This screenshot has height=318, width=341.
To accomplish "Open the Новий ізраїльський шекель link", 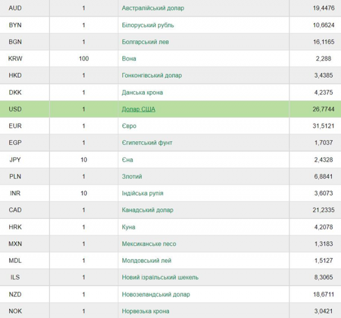I will pos(160,277).
